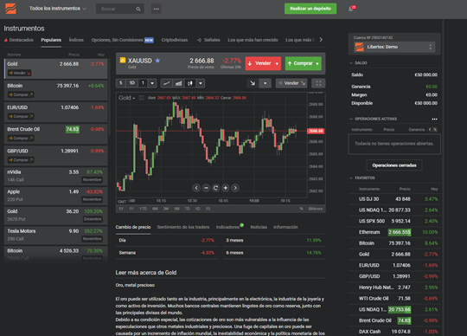The width and height of the screenshot is (467, 336).
Task: Open Señales tab
Action: coord(208,40)
